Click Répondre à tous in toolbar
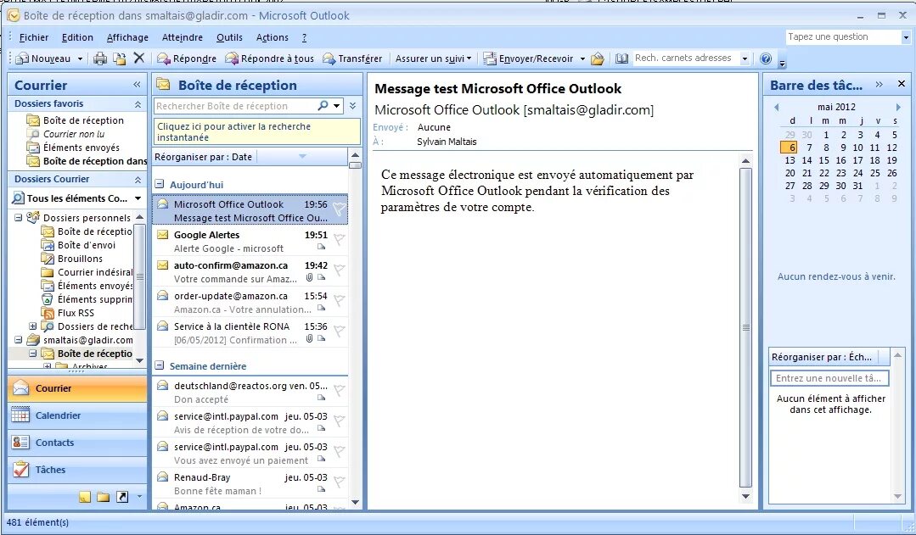 (269, 59)
